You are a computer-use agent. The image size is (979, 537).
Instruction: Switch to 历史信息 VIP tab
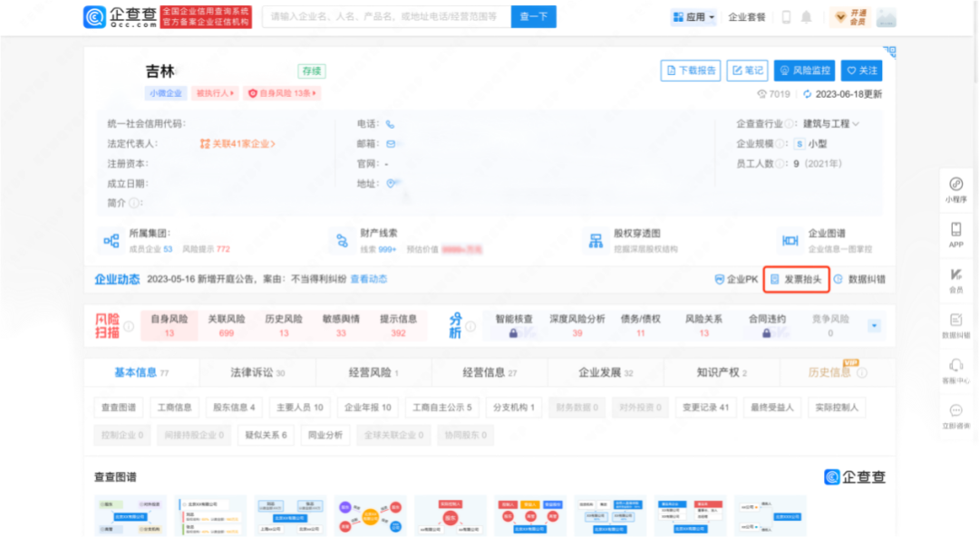coord(838,373)
